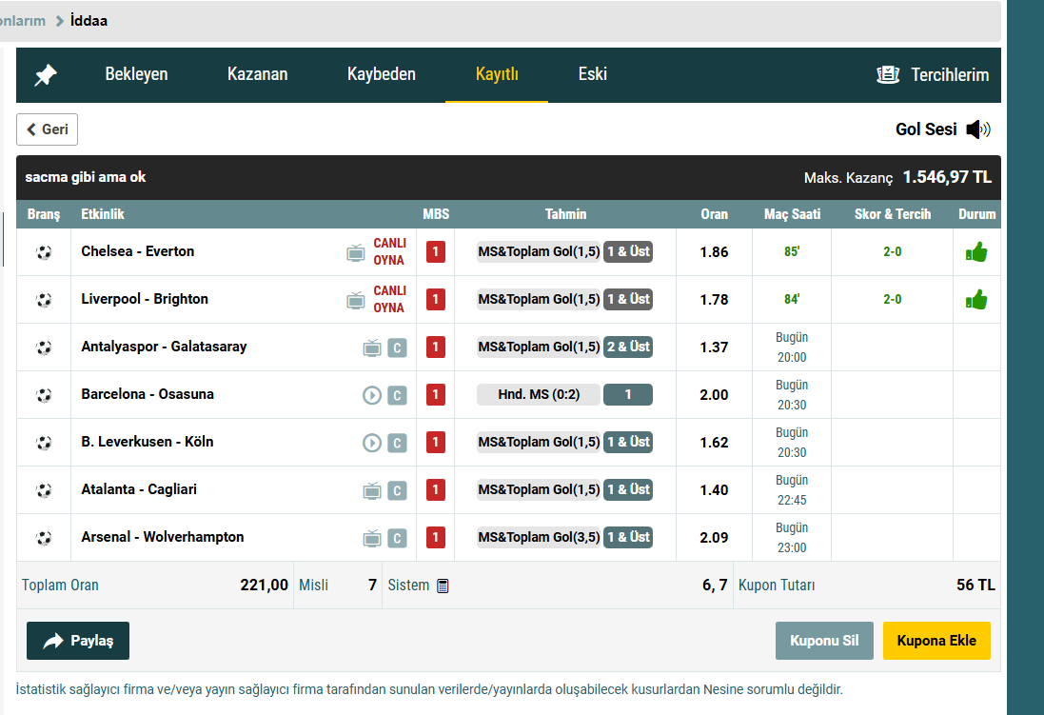Click the 2 & Üst pick for Antalyaspor
The width and height of the screenshot is (1044, 715).
point(628,347)
